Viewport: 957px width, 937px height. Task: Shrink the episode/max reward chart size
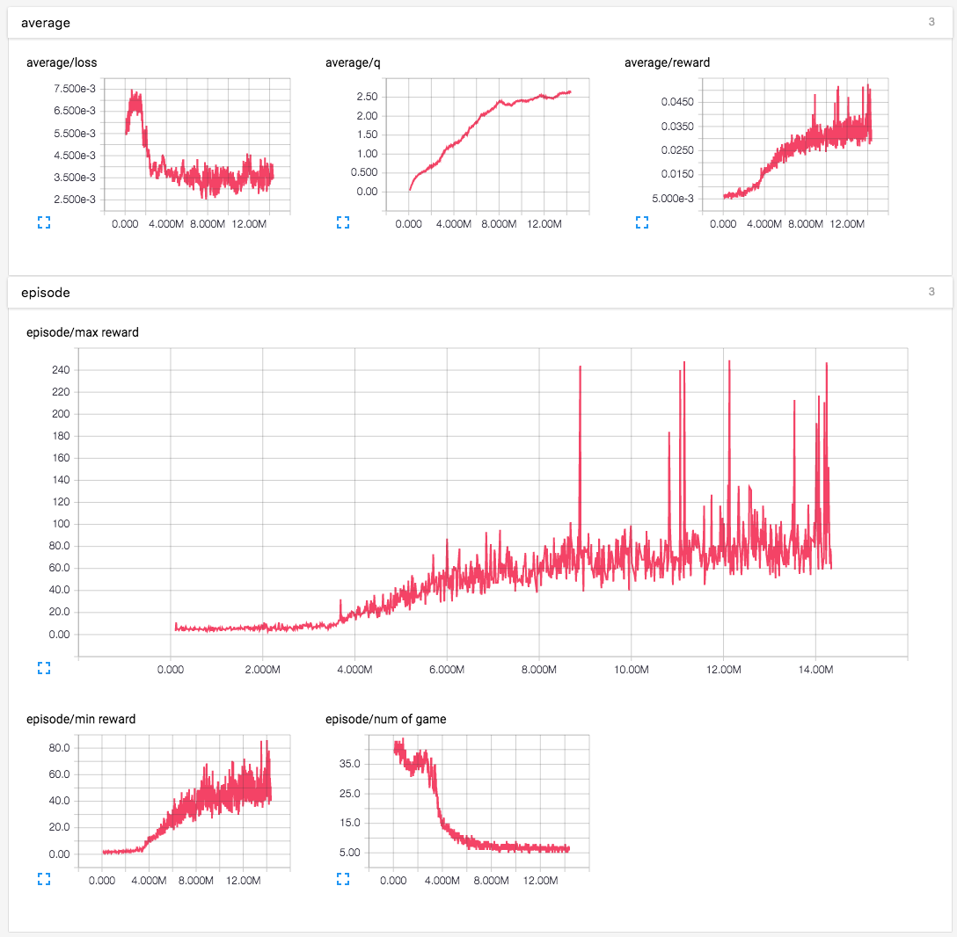pos(44,668)
